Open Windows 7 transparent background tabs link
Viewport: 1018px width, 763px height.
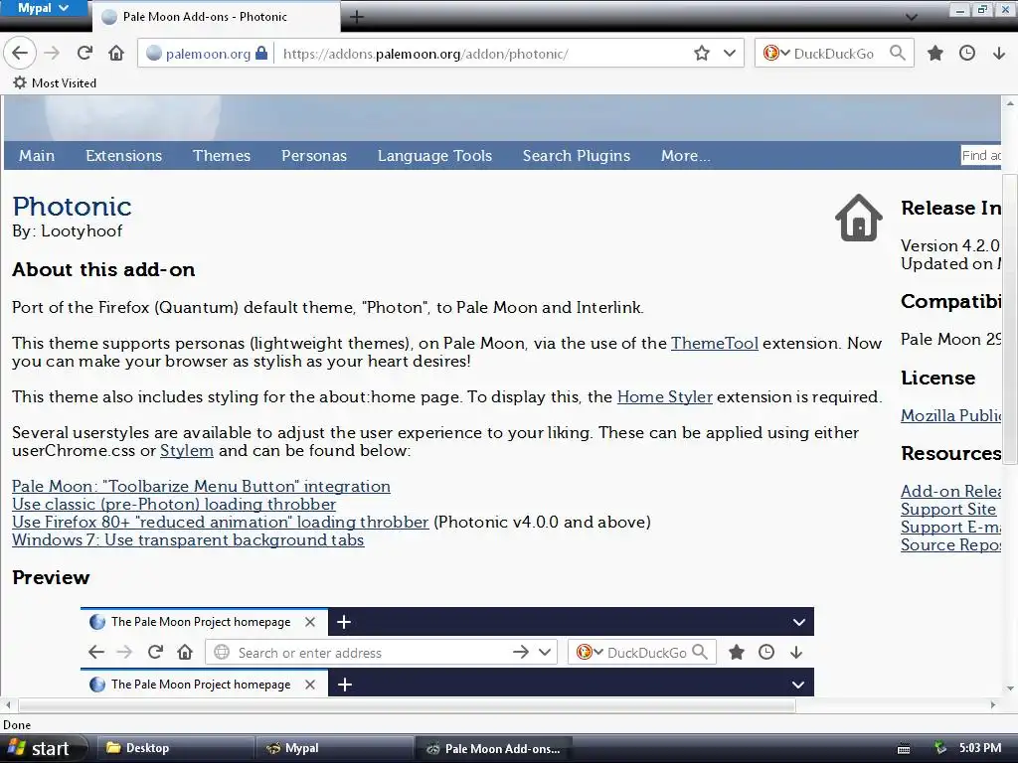(188, 540)
